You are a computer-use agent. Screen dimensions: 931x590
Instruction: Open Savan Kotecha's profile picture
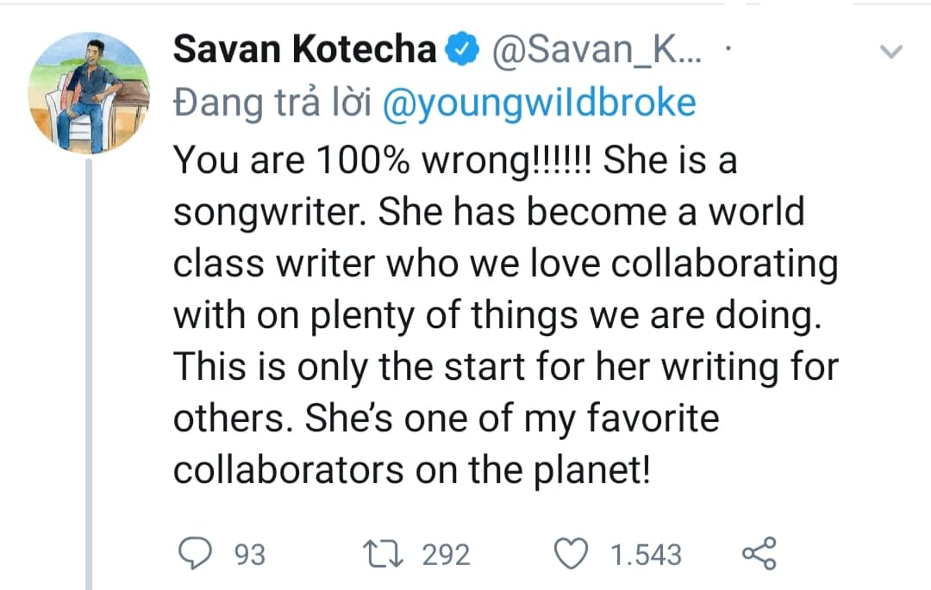(89, 92)
